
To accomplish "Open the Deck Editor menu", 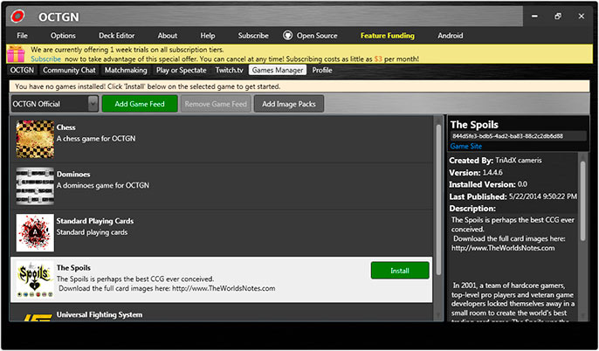I will pyautogui.click(x=116, y=36).
